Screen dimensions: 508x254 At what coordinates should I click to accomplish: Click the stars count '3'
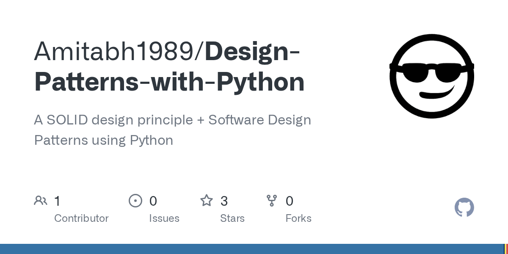click(224, 201)
